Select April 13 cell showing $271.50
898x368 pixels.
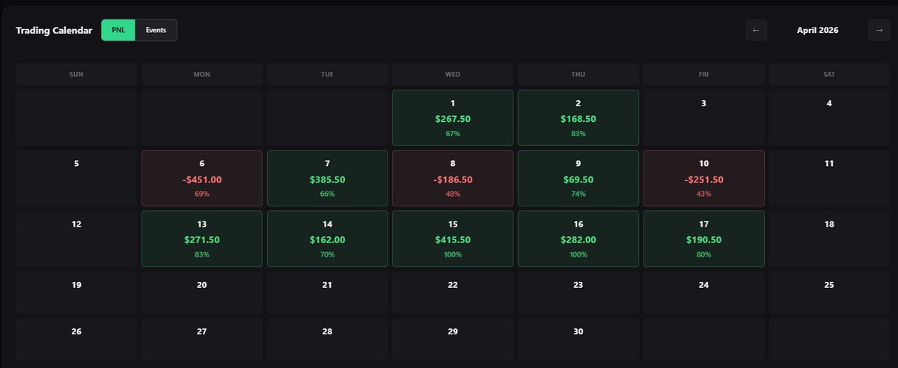[202, 239]
